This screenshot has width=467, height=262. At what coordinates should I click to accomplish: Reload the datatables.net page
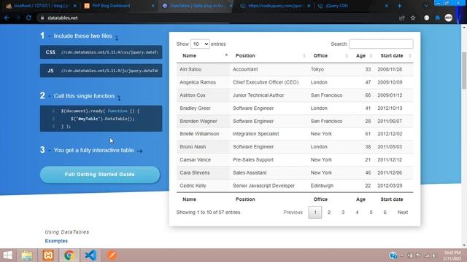(28, 17)
